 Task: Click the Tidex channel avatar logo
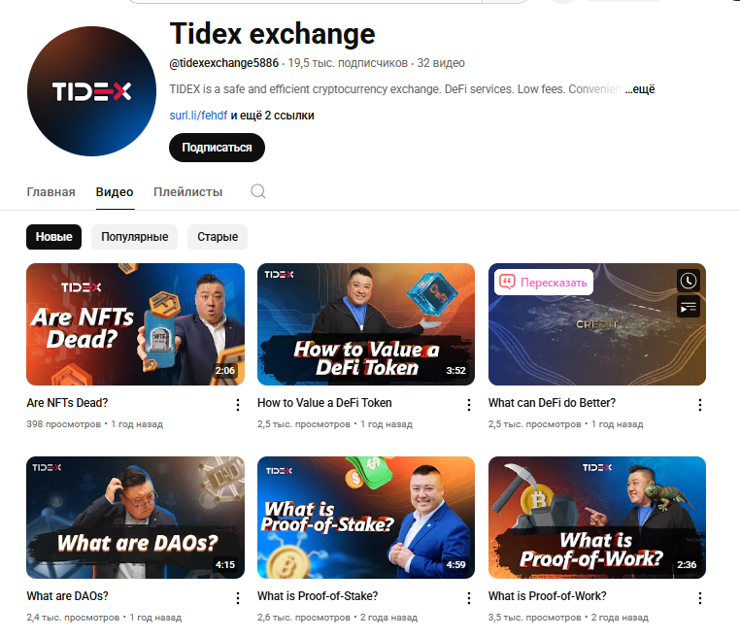[91, 91]
